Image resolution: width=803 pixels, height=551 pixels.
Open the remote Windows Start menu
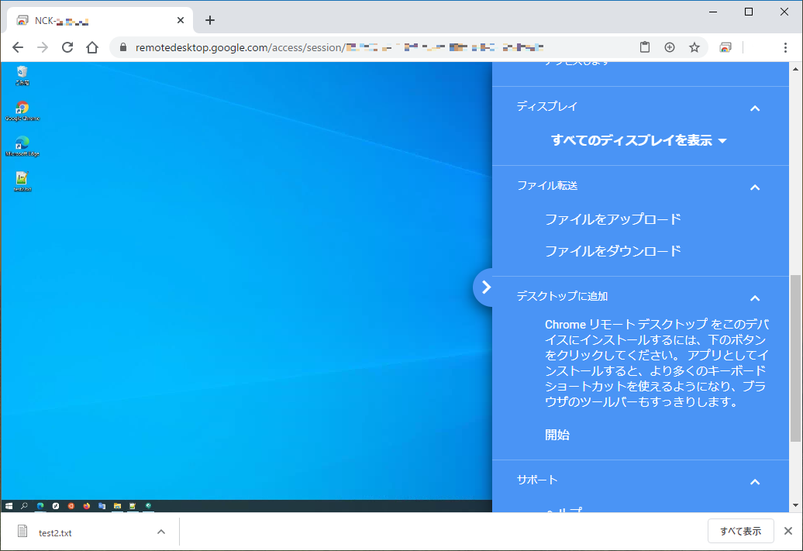9,506
